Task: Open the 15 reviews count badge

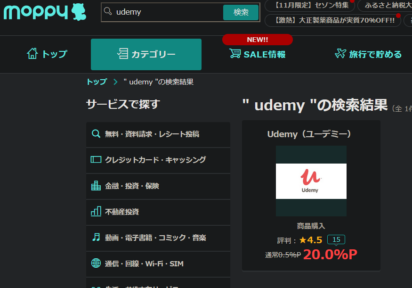Action: point(336,239)
